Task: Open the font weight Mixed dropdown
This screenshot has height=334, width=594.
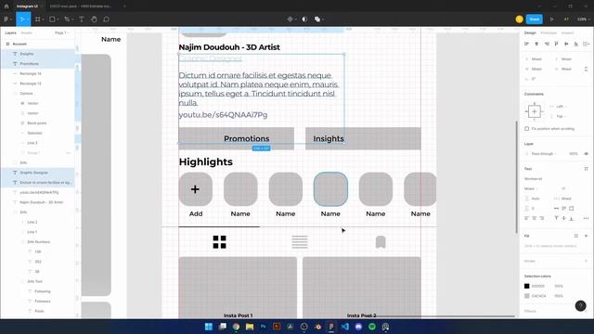Action: point(531,188)
